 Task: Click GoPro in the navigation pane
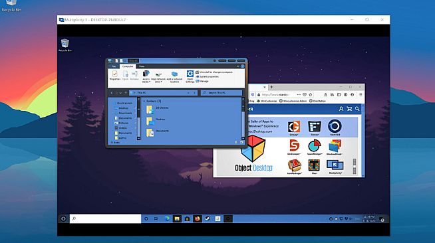120,138
